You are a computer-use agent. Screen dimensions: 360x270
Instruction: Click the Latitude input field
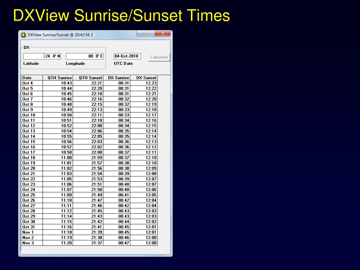tap(42, 56)
